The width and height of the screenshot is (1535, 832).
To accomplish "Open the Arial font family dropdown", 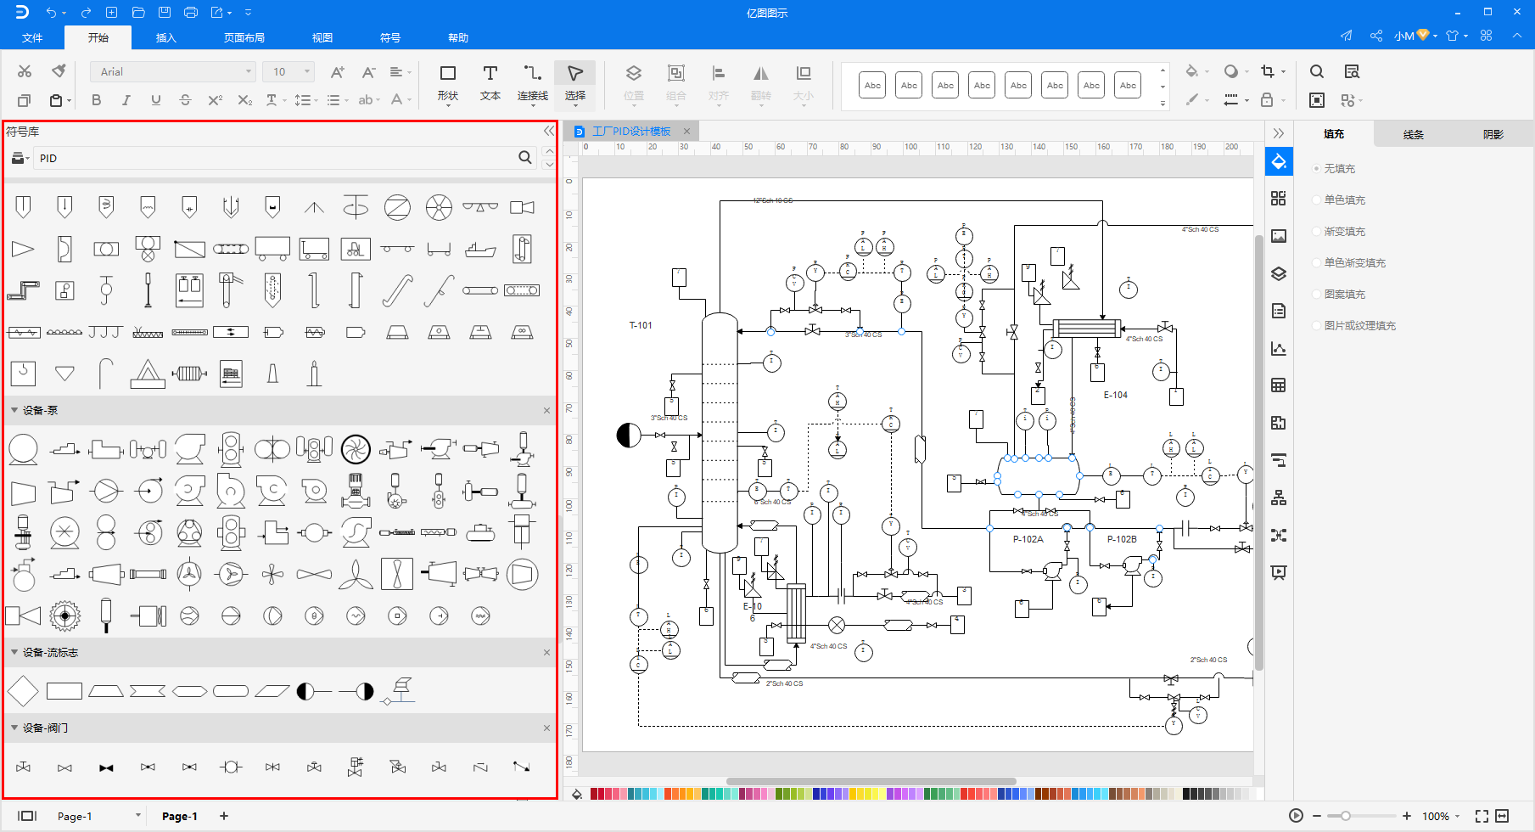I will click(x=173, y=71).
